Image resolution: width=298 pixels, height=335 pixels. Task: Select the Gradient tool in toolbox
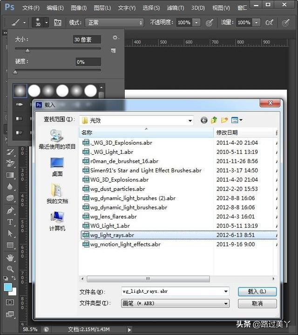(x=10, y=175)
